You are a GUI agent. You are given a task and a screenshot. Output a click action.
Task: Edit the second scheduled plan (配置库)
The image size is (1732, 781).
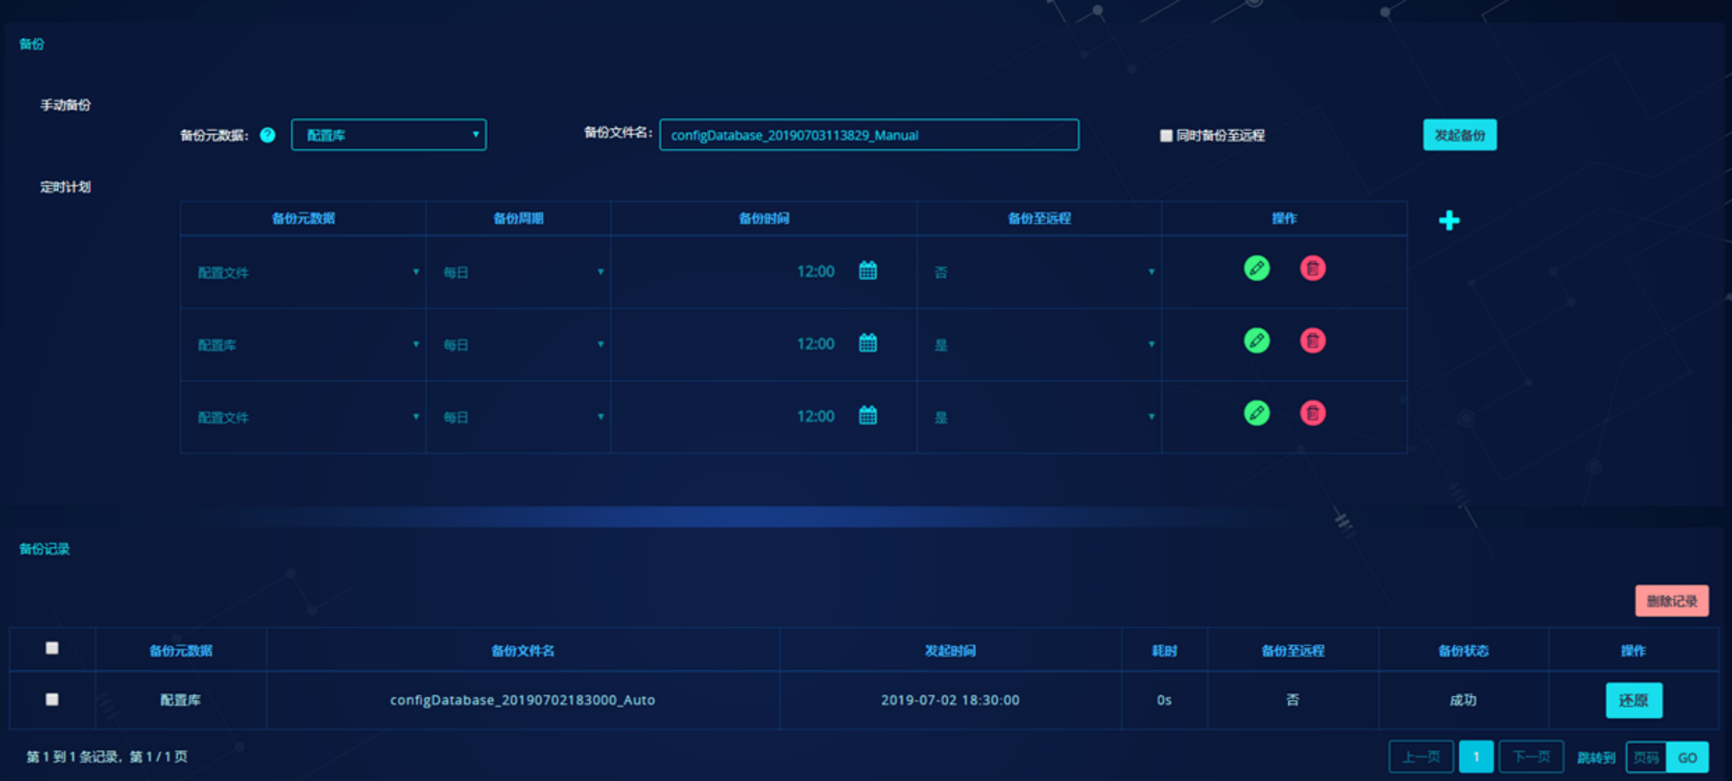1256,340
